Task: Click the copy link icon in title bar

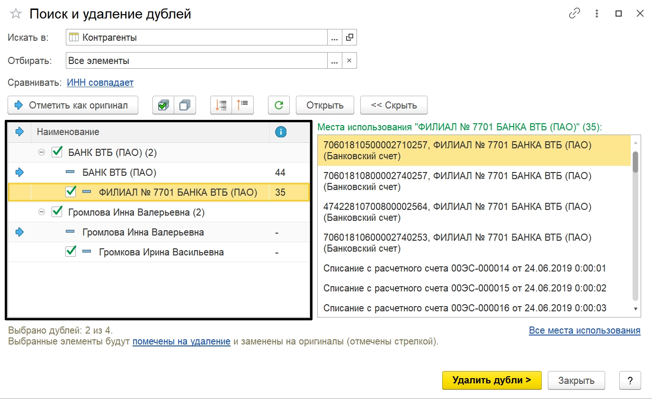Action: coord(574,14)
